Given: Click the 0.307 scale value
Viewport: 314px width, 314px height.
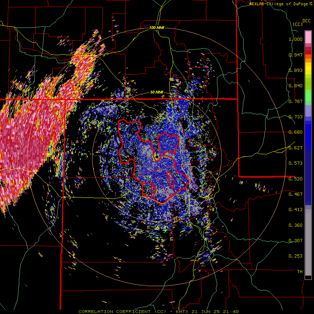Looking at the screenshot, I should pos(296,241).
